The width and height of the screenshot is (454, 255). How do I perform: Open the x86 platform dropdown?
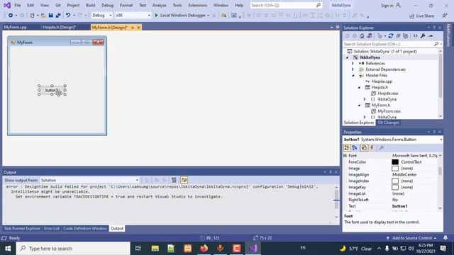pyautogui.click(x=133, y=16)
